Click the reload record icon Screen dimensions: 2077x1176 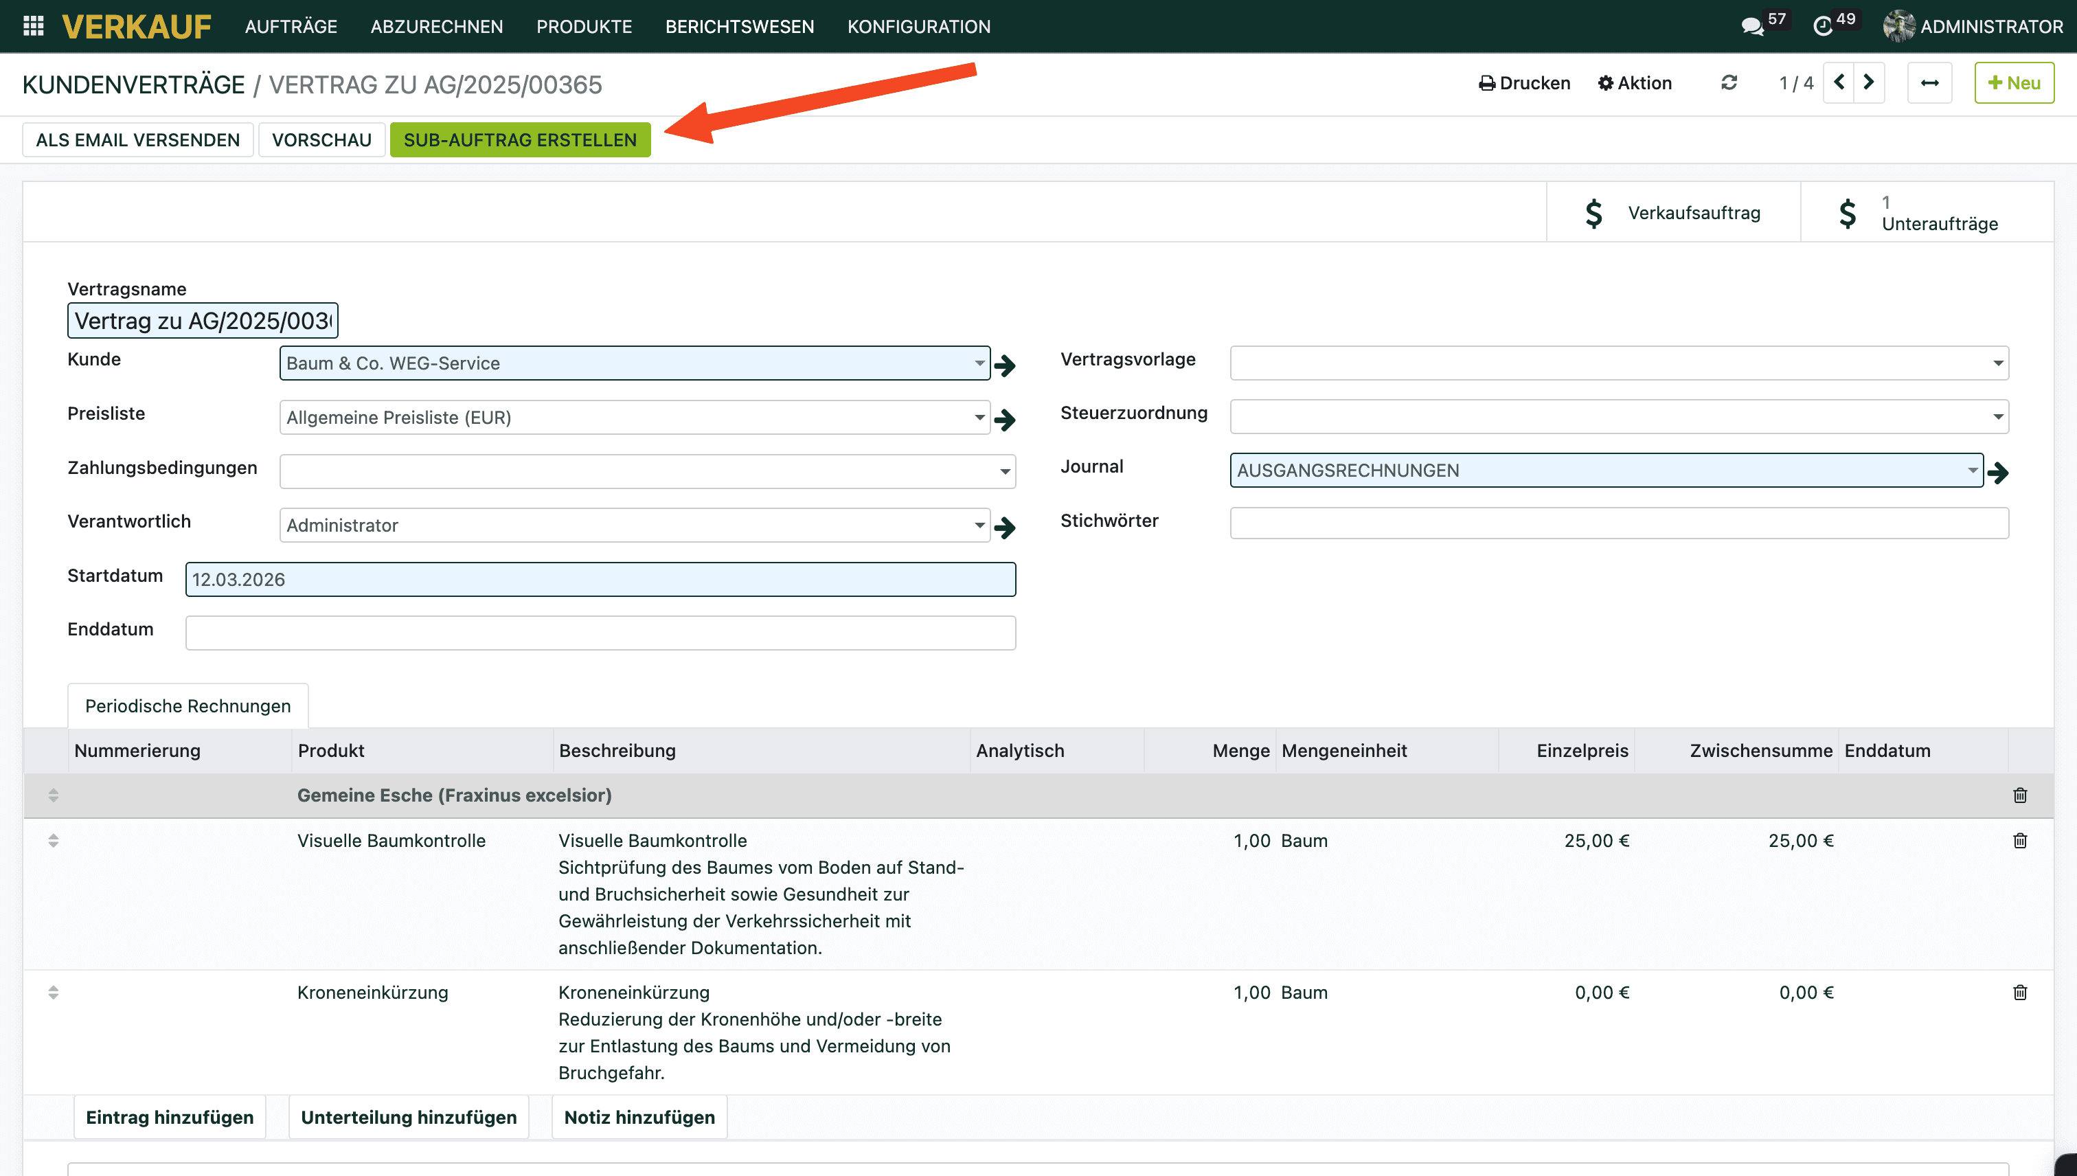click(x=1728, y=82)
